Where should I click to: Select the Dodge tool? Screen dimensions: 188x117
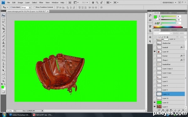pyautogui.click(x=3, y=60)
